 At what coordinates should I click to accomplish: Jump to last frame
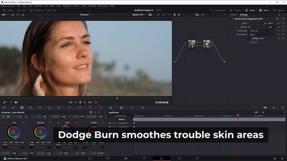[90, 102]
